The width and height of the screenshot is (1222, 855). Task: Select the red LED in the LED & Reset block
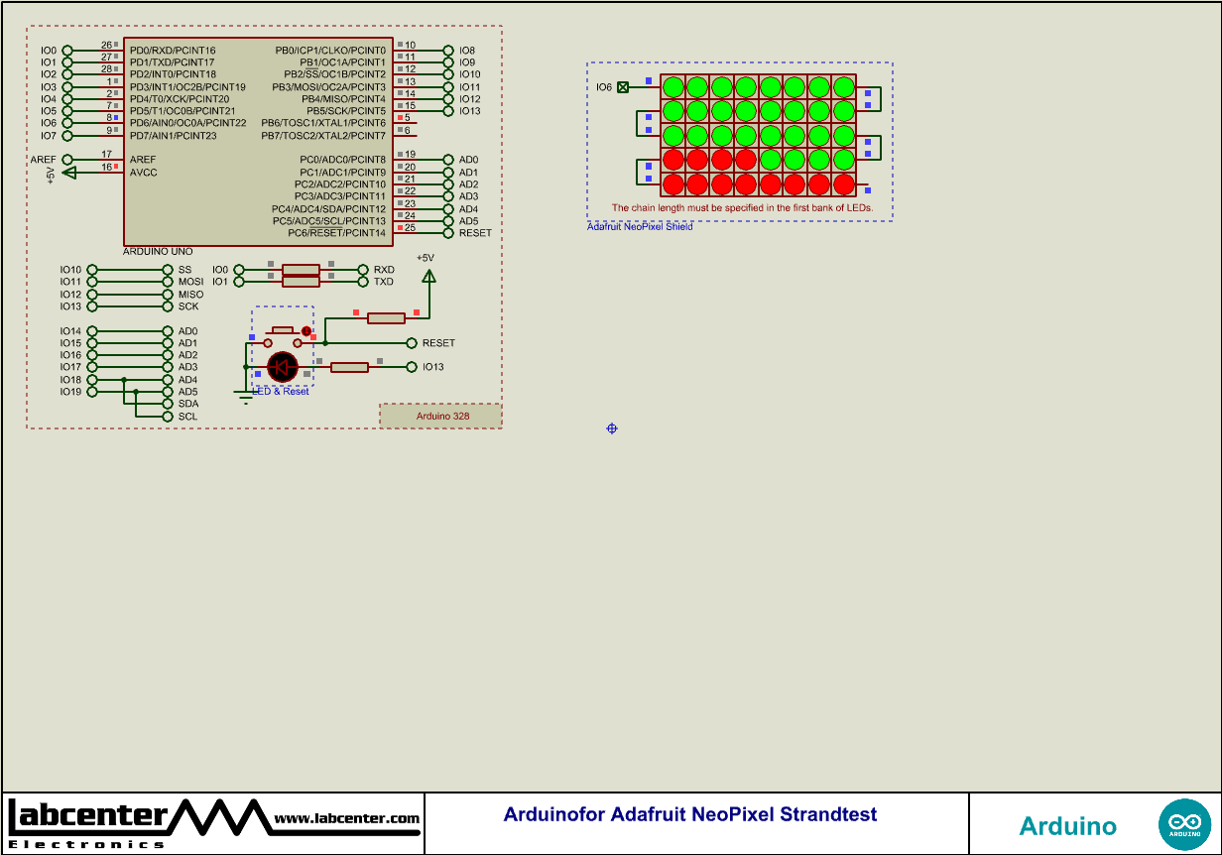coord(282,366)
